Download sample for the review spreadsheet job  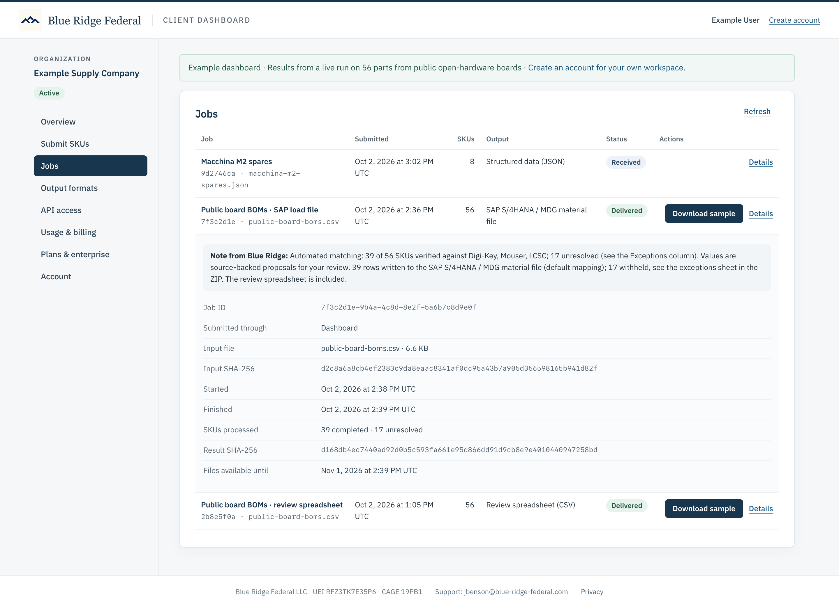[x=704, y=509]
